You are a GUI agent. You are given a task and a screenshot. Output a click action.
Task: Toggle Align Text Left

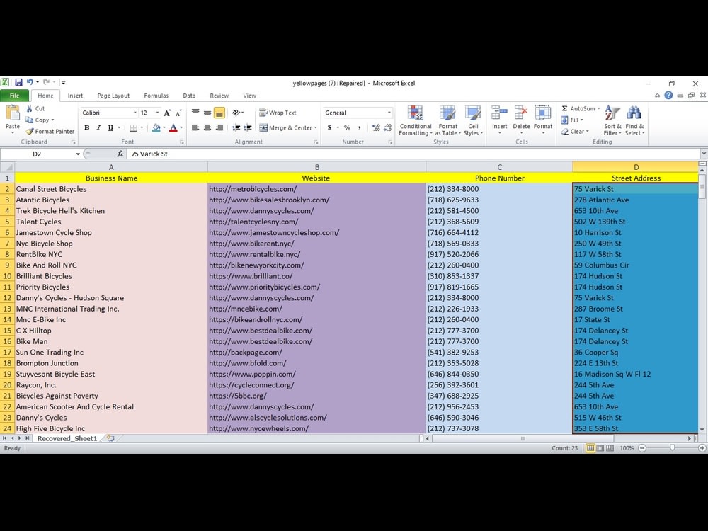[x=195, y=127]
